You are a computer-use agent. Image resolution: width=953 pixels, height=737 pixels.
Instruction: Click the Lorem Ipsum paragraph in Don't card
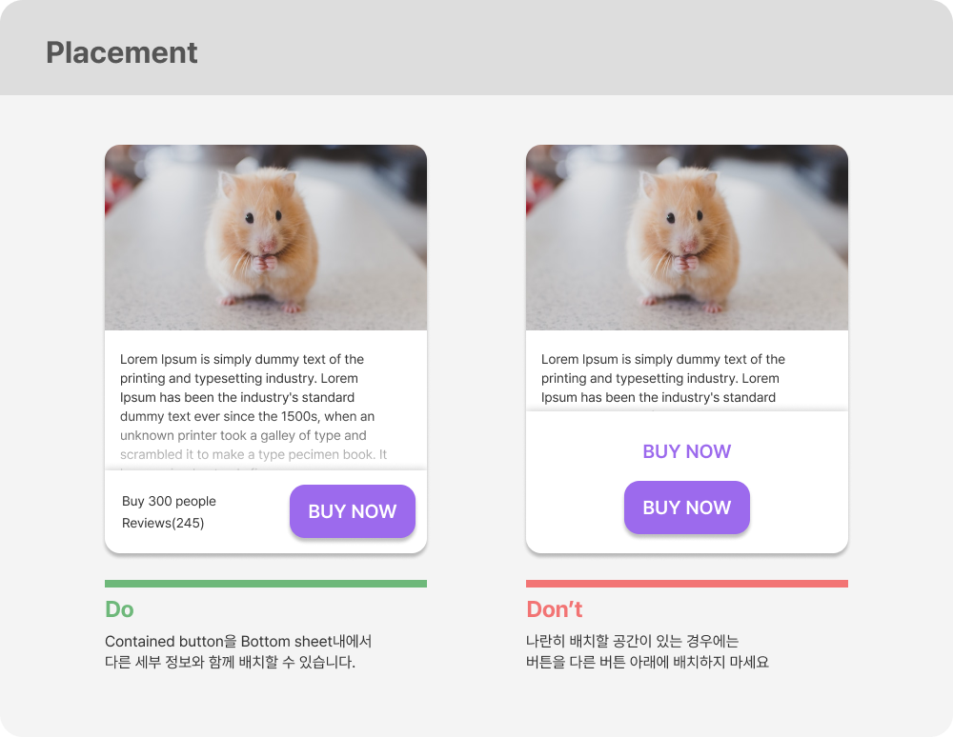pyautogui.click(x=663, y=378)
